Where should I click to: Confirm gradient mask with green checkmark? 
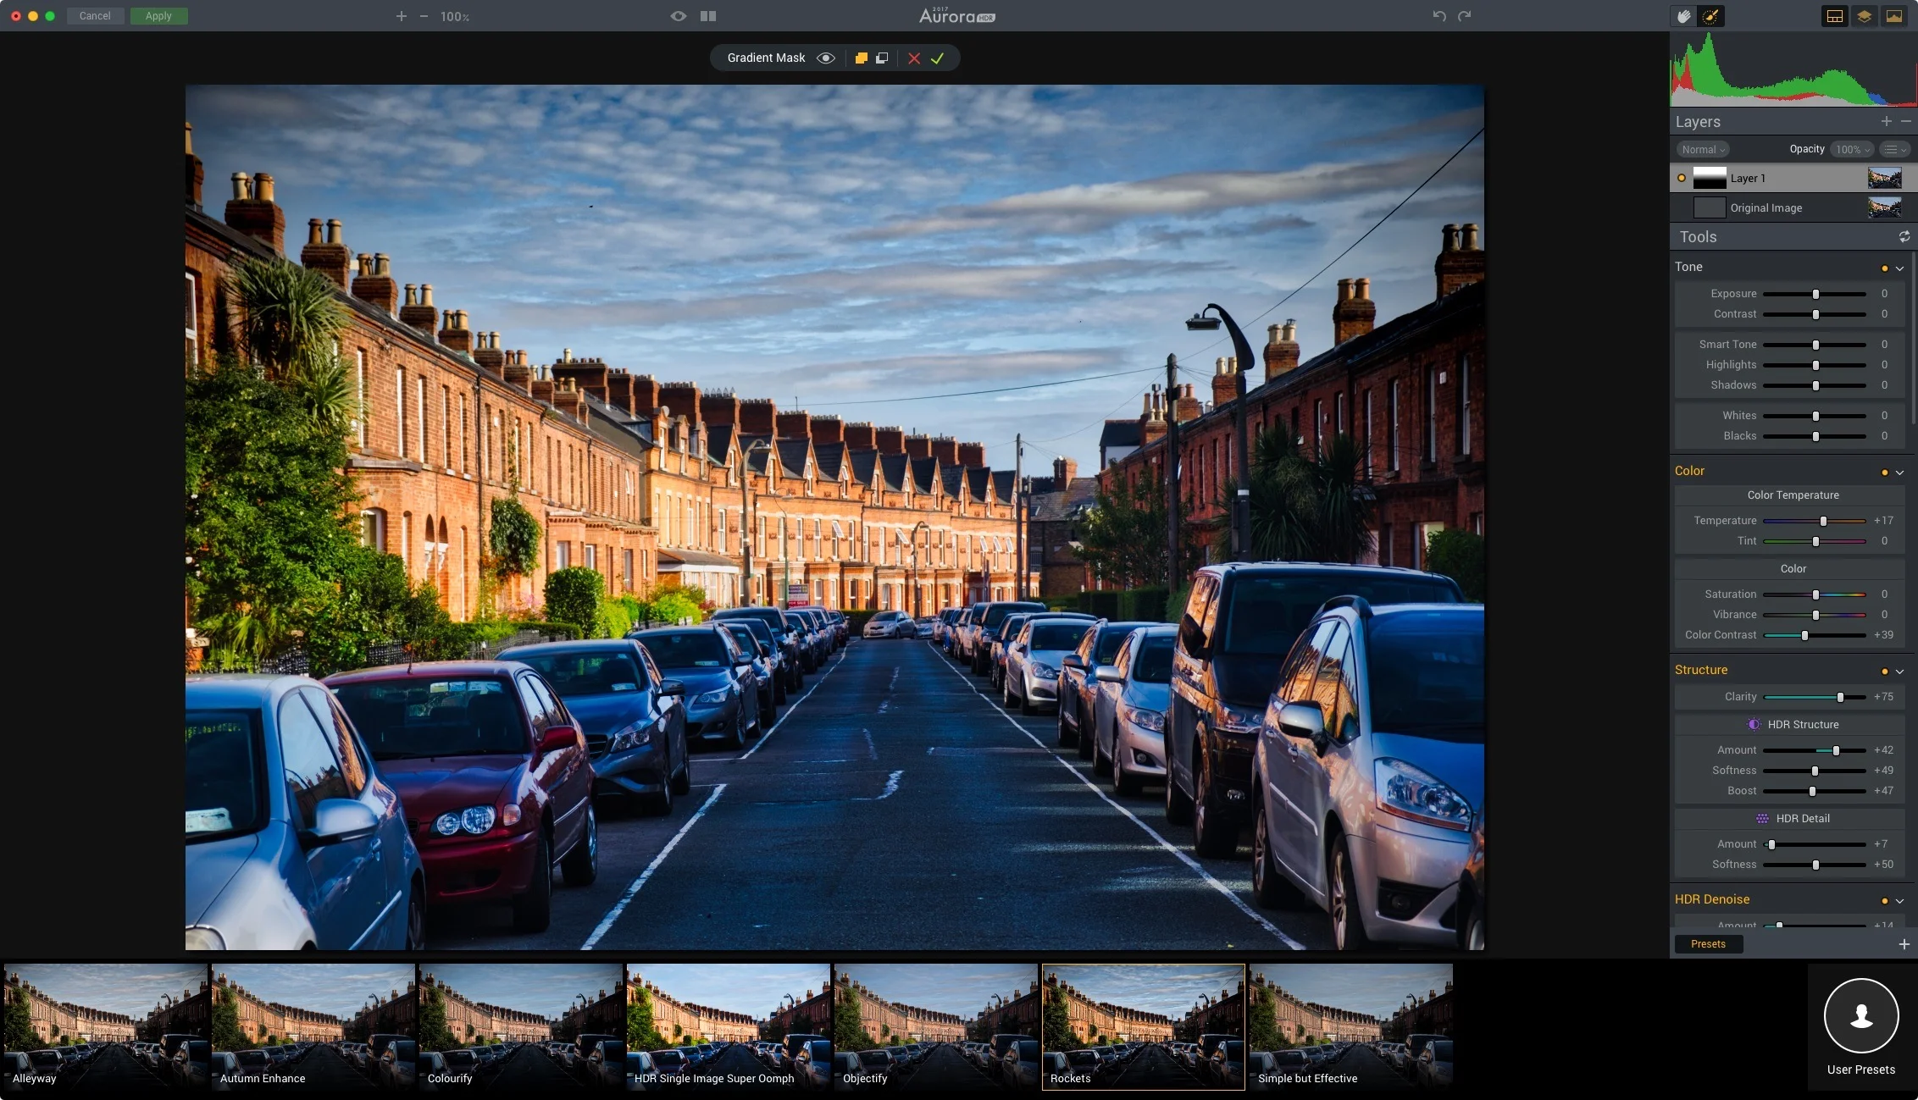click(937, 58)
